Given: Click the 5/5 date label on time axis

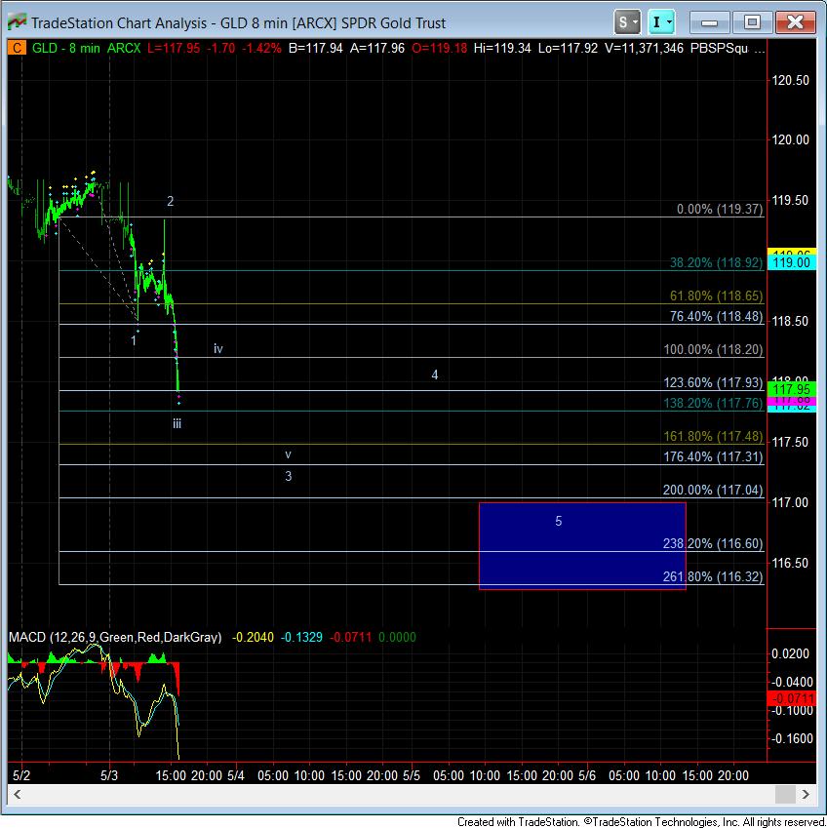Looking at the screenshot, I should pos(412,775).
